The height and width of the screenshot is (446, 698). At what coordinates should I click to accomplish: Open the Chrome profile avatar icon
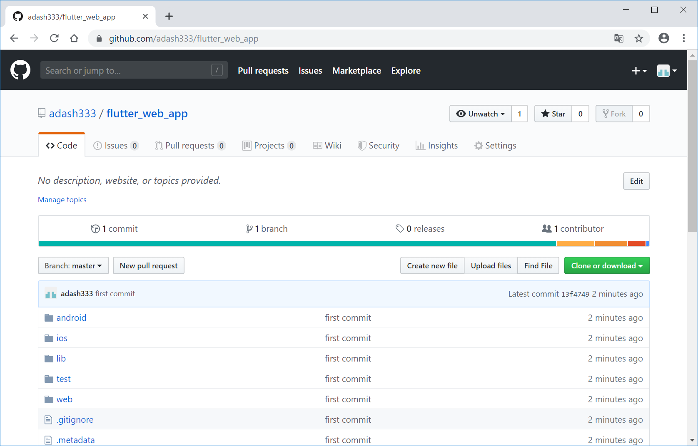coord(663,38)
